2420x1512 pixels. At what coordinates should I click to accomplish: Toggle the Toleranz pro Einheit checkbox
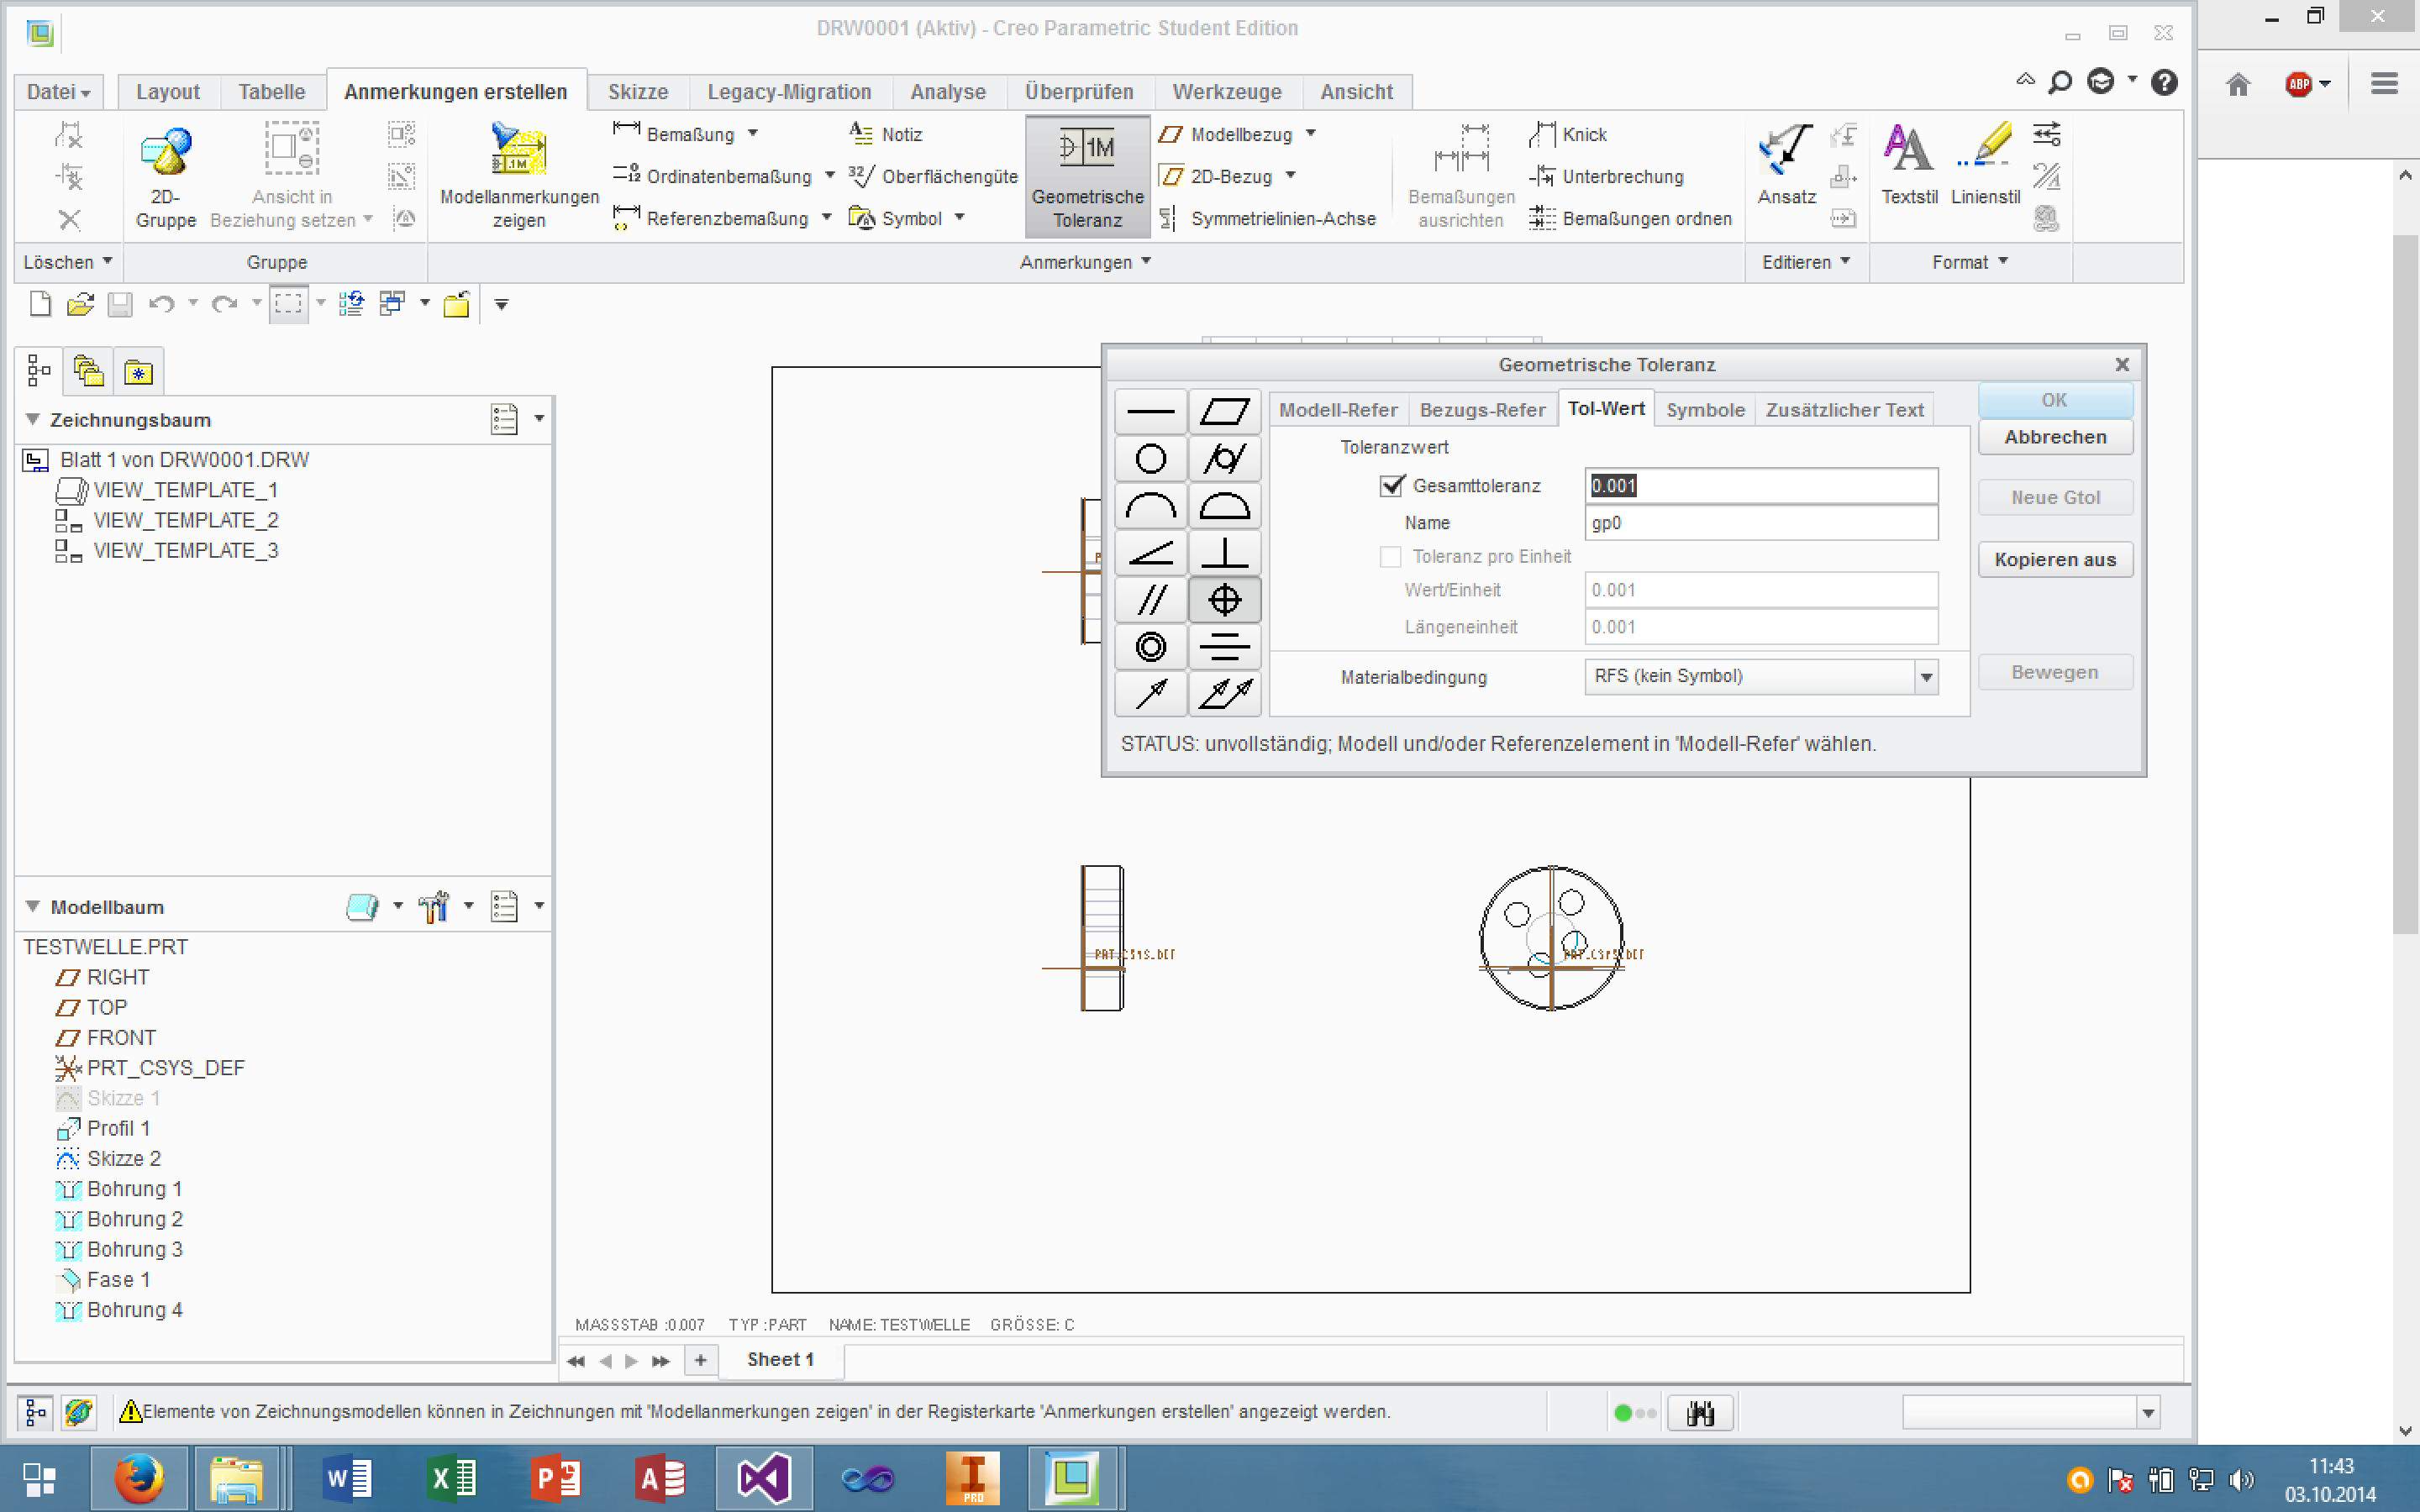[x=1390, y=557]
